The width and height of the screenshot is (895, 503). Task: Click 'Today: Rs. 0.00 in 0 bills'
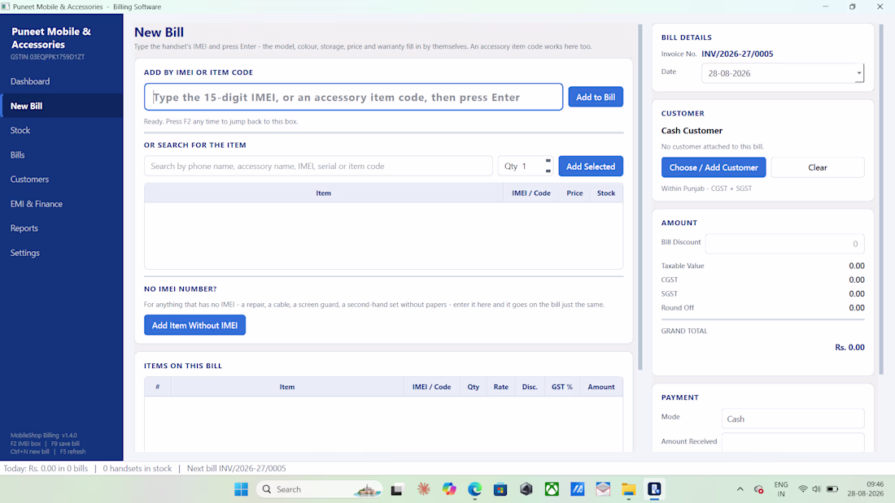tap(46, 468)
